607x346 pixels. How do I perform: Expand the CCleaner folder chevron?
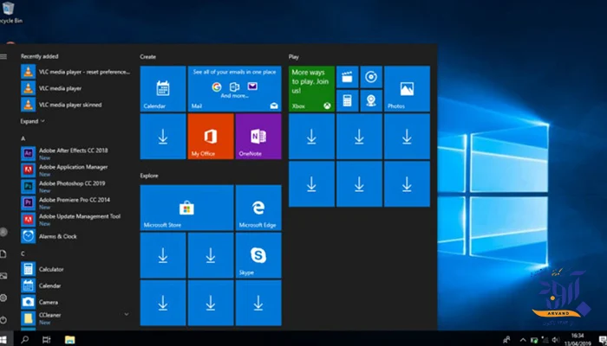pyautogui.click(x=127, y=314)
